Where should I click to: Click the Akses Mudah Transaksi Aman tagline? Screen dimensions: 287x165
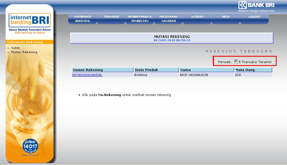click(x=30, y=30)
